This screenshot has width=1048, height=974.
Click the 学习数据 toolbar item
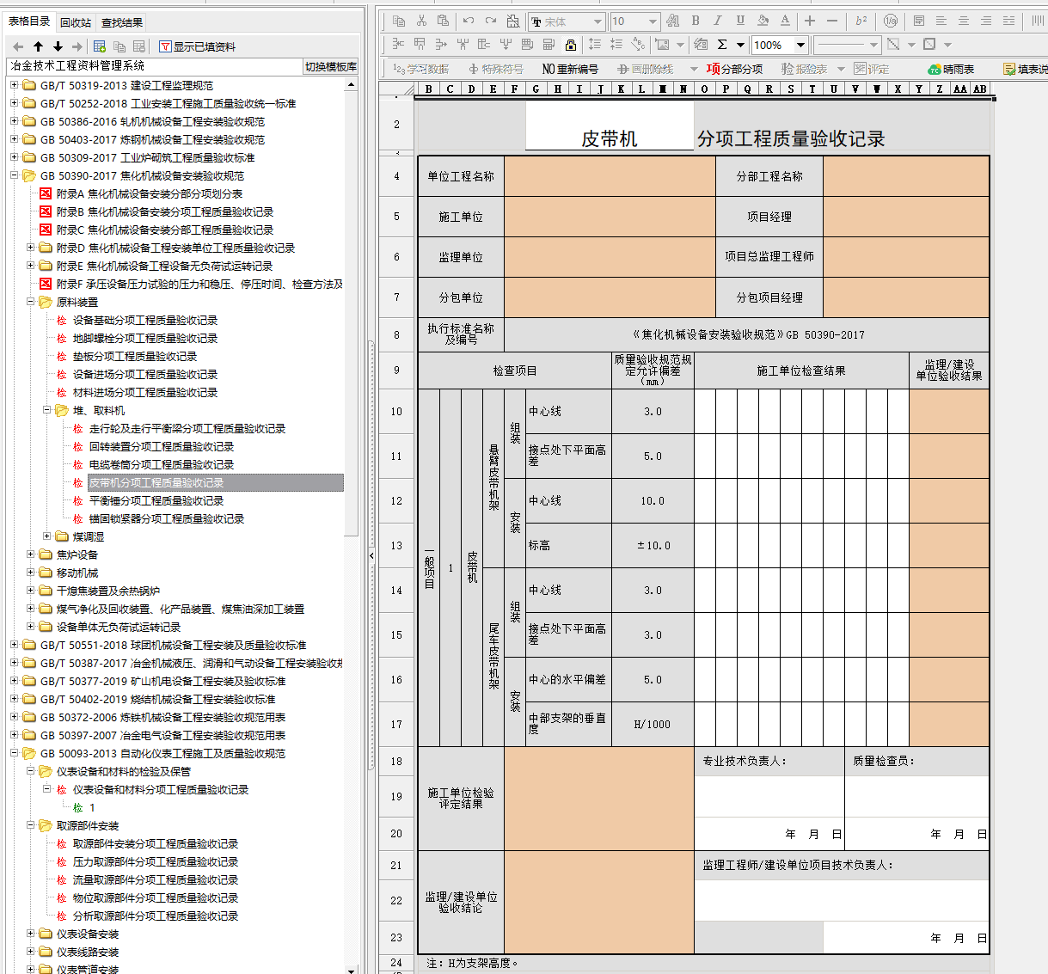420,69
